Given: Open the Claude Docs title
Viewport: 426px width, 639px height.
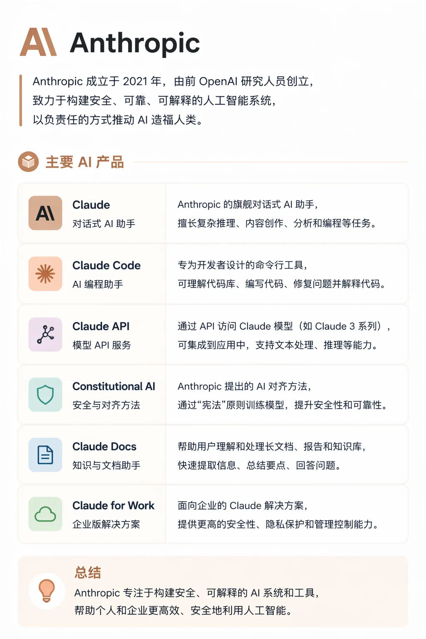Looking at the screenshot, I should pos(104,446).
